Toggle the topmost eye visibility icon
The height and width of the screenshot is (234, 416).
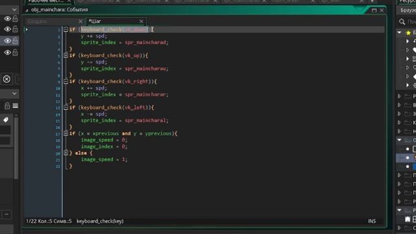[x=7, y=19]
